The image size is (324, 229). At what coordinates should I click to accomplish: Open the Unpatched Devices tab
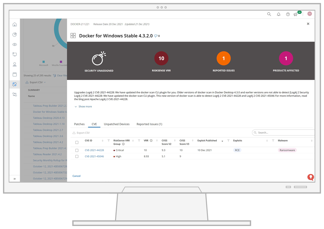click(116, 124)
